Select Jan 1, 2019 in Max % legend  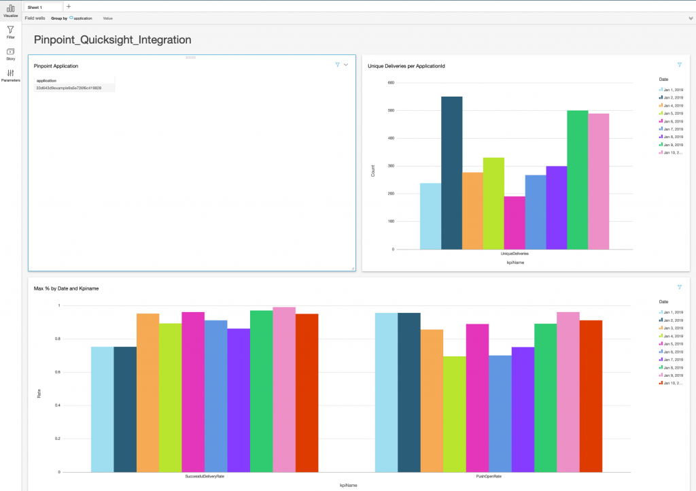tap(671, 312)
